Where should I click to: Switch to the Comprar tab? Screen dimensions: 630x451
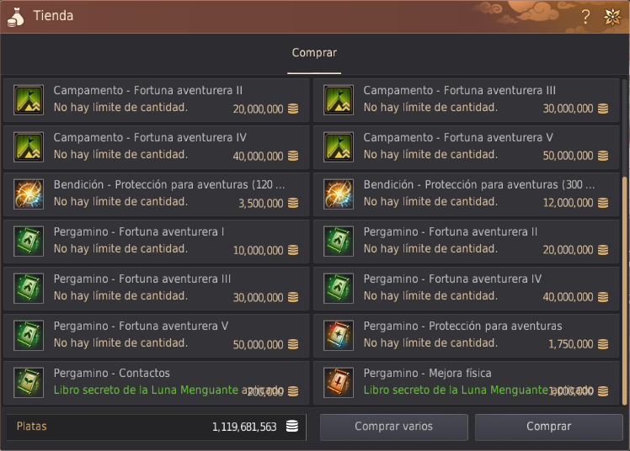pos(314,53)
